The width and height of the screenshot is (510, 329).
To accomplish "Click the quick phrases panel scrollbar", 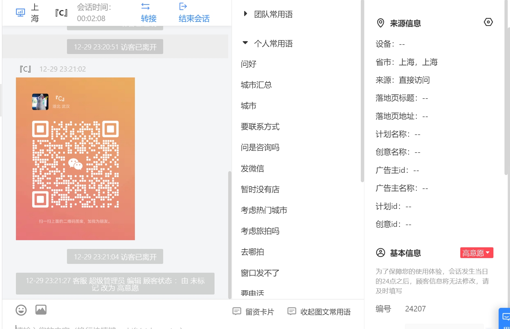I will click(x=362, y=91).
